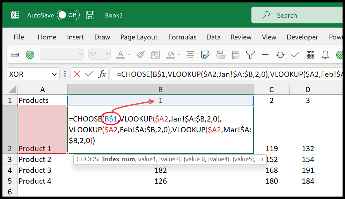
Task: Click the Excel app logo icon
Action: coord(15,15)
